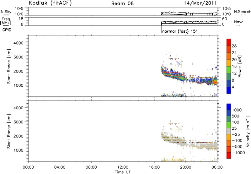Click 'Slant Range [km]' label on power panel
Viewport: 251px width, 174px height.
tap(9, 66)
